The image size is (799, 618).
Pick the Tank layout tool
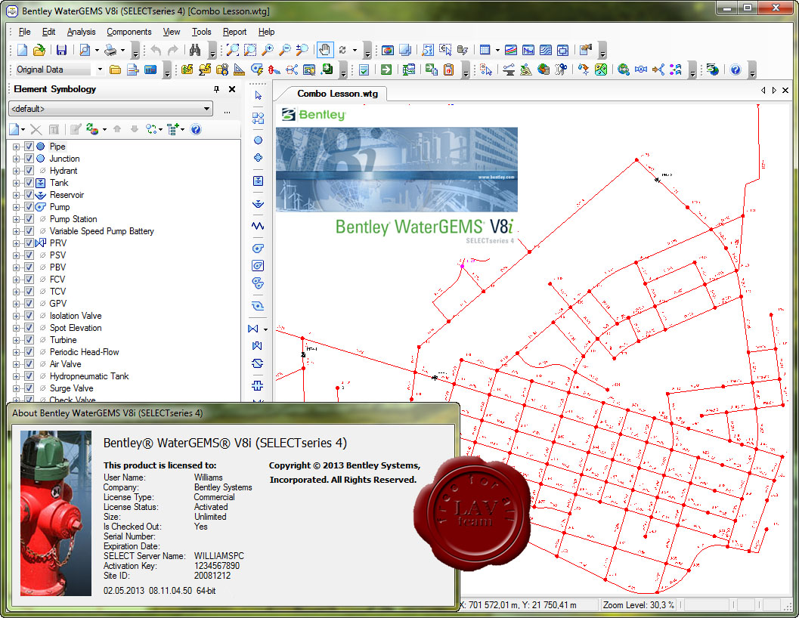(x=258, y=181)
